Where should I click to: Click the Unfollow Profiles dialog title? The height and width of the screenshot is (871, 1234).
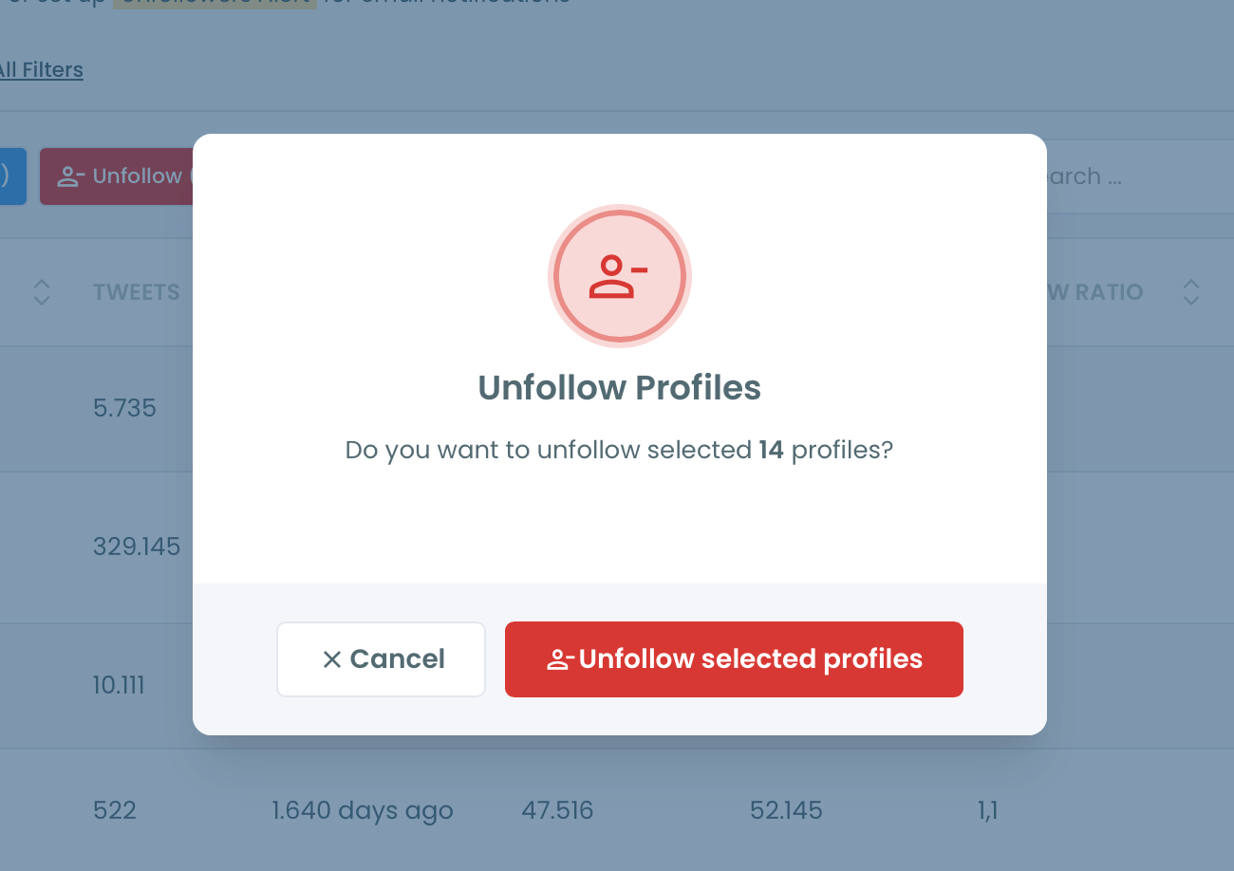point(619,387)
